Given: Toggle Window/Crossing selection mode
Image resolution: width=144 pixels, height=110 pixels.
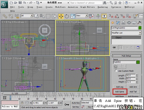Looking at the screenshot, I should [54, 16].
